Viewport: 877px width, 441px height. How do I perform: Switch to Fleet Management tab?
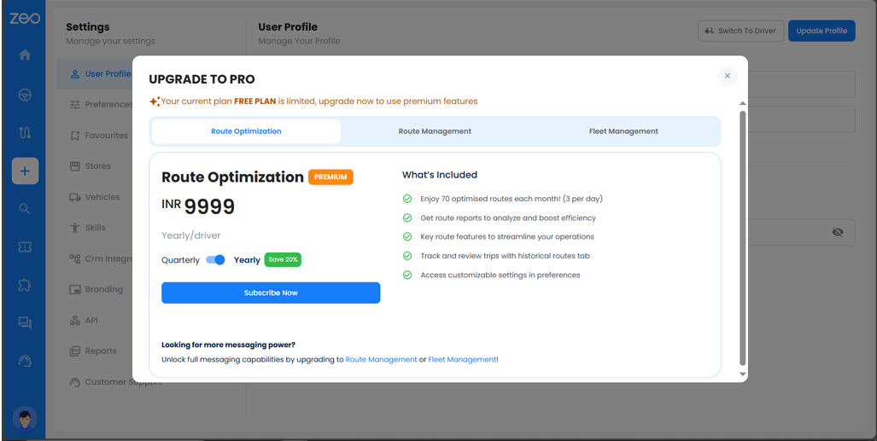623,131
